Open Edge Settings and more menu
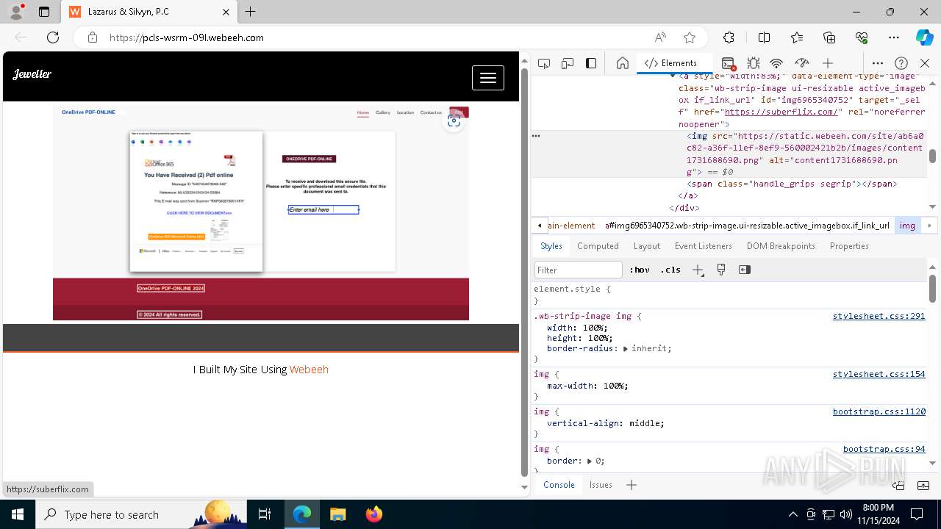 pos(894,37)
